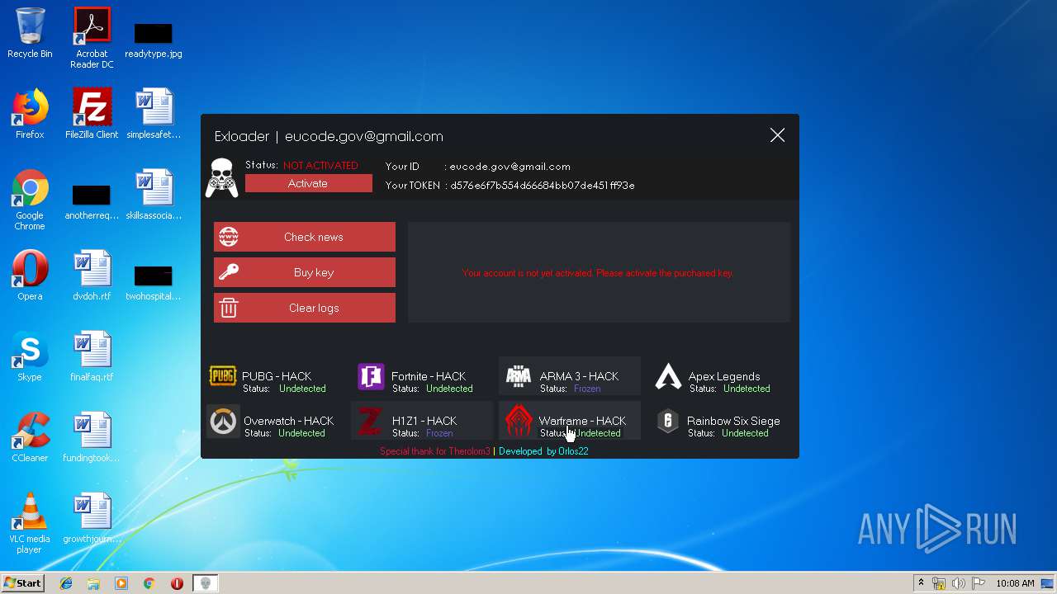Choose the Warframe - HACK label
Screen dimensions: 1057x594
(x=582, y=421)
